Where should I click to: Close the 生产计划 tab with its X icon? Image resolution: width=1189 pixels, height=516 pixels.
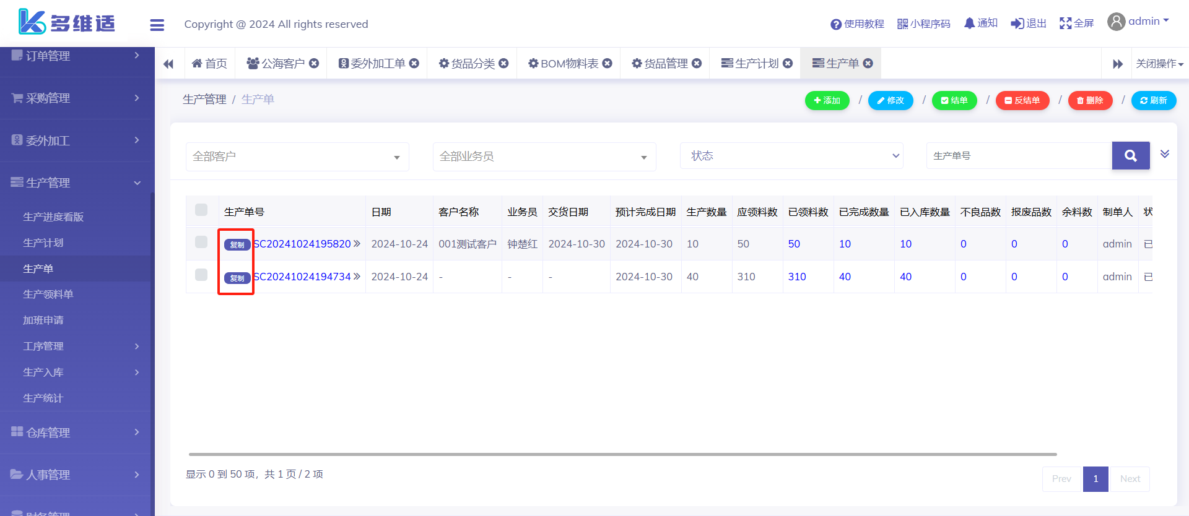pyautogui.click(x=788, y=63)
